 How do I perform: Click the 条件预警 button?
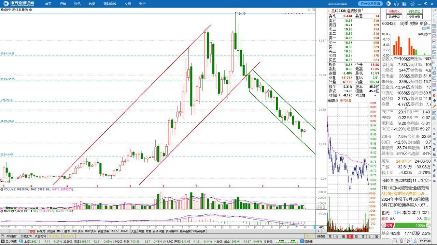pyautogui.click(x=415, y=17)
